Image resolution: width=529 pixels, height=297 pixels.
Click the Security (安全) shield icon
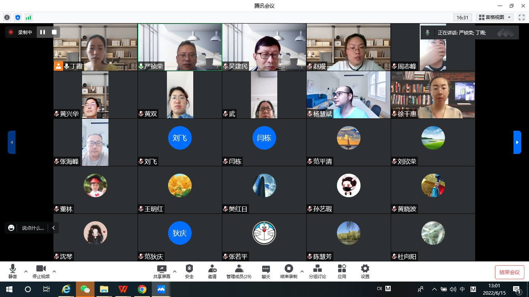tap(189, 271)
